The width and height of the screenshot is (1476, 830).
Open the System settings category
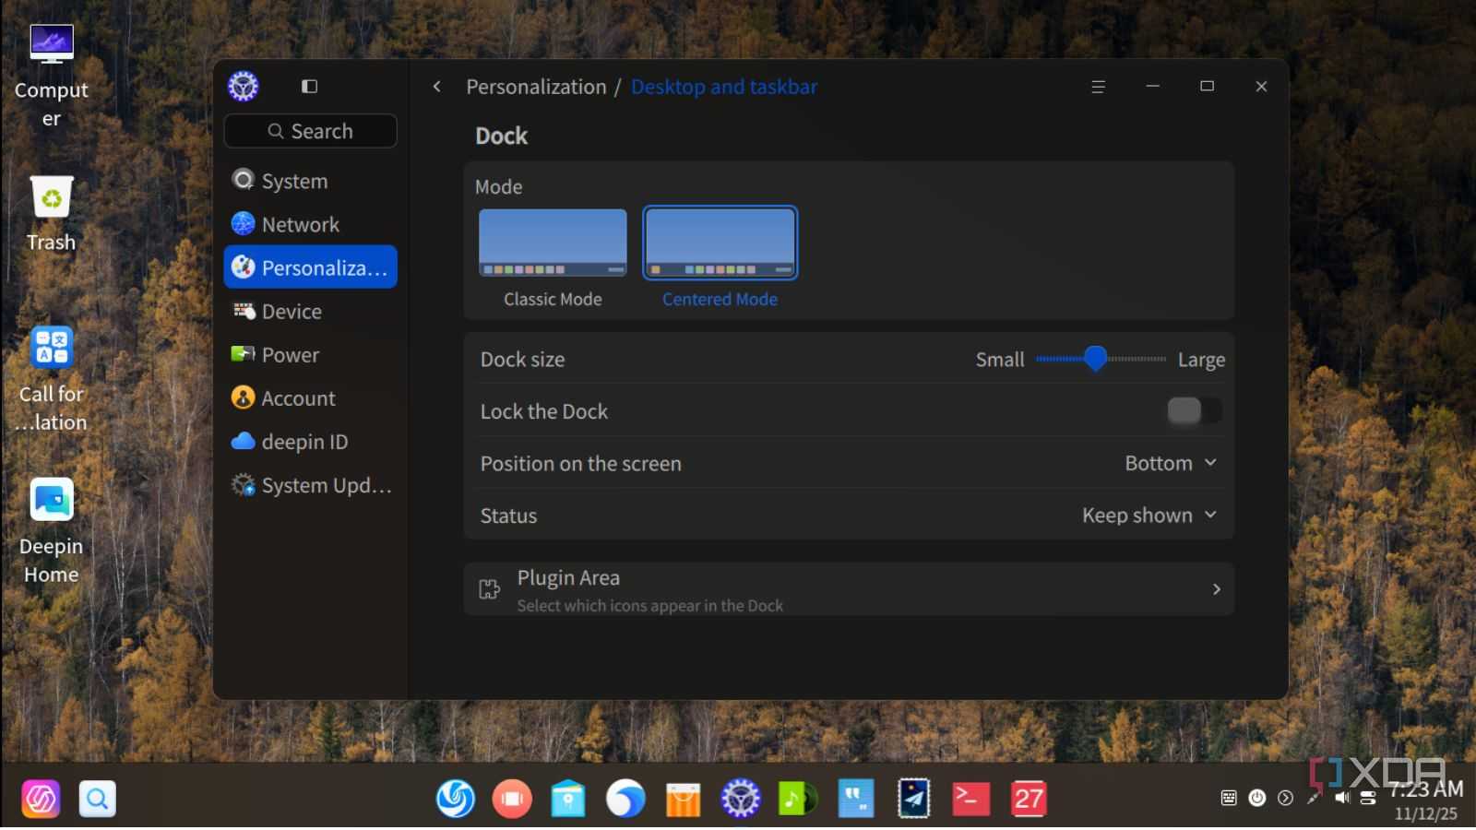[310, 181]
